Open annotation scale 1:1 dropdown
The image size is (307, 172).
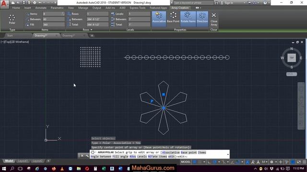point(265,162)
